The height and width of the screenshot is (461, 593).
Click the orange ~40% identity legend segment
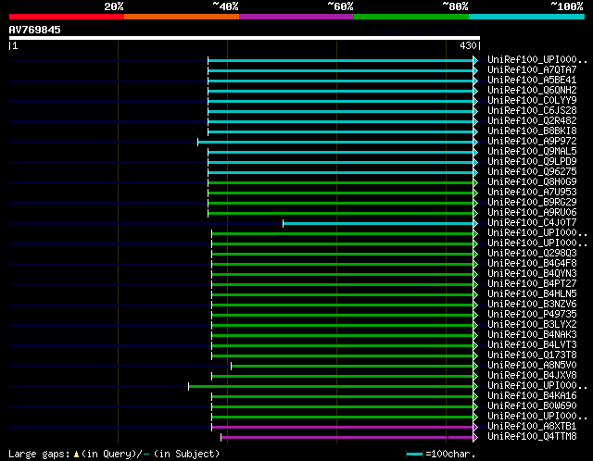[x=182, y=17]
